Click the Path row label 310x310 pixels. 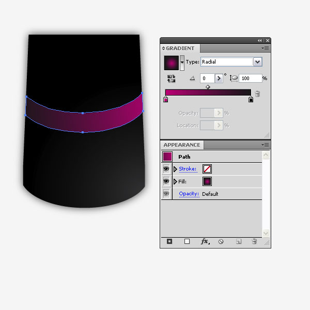(184, 157)
